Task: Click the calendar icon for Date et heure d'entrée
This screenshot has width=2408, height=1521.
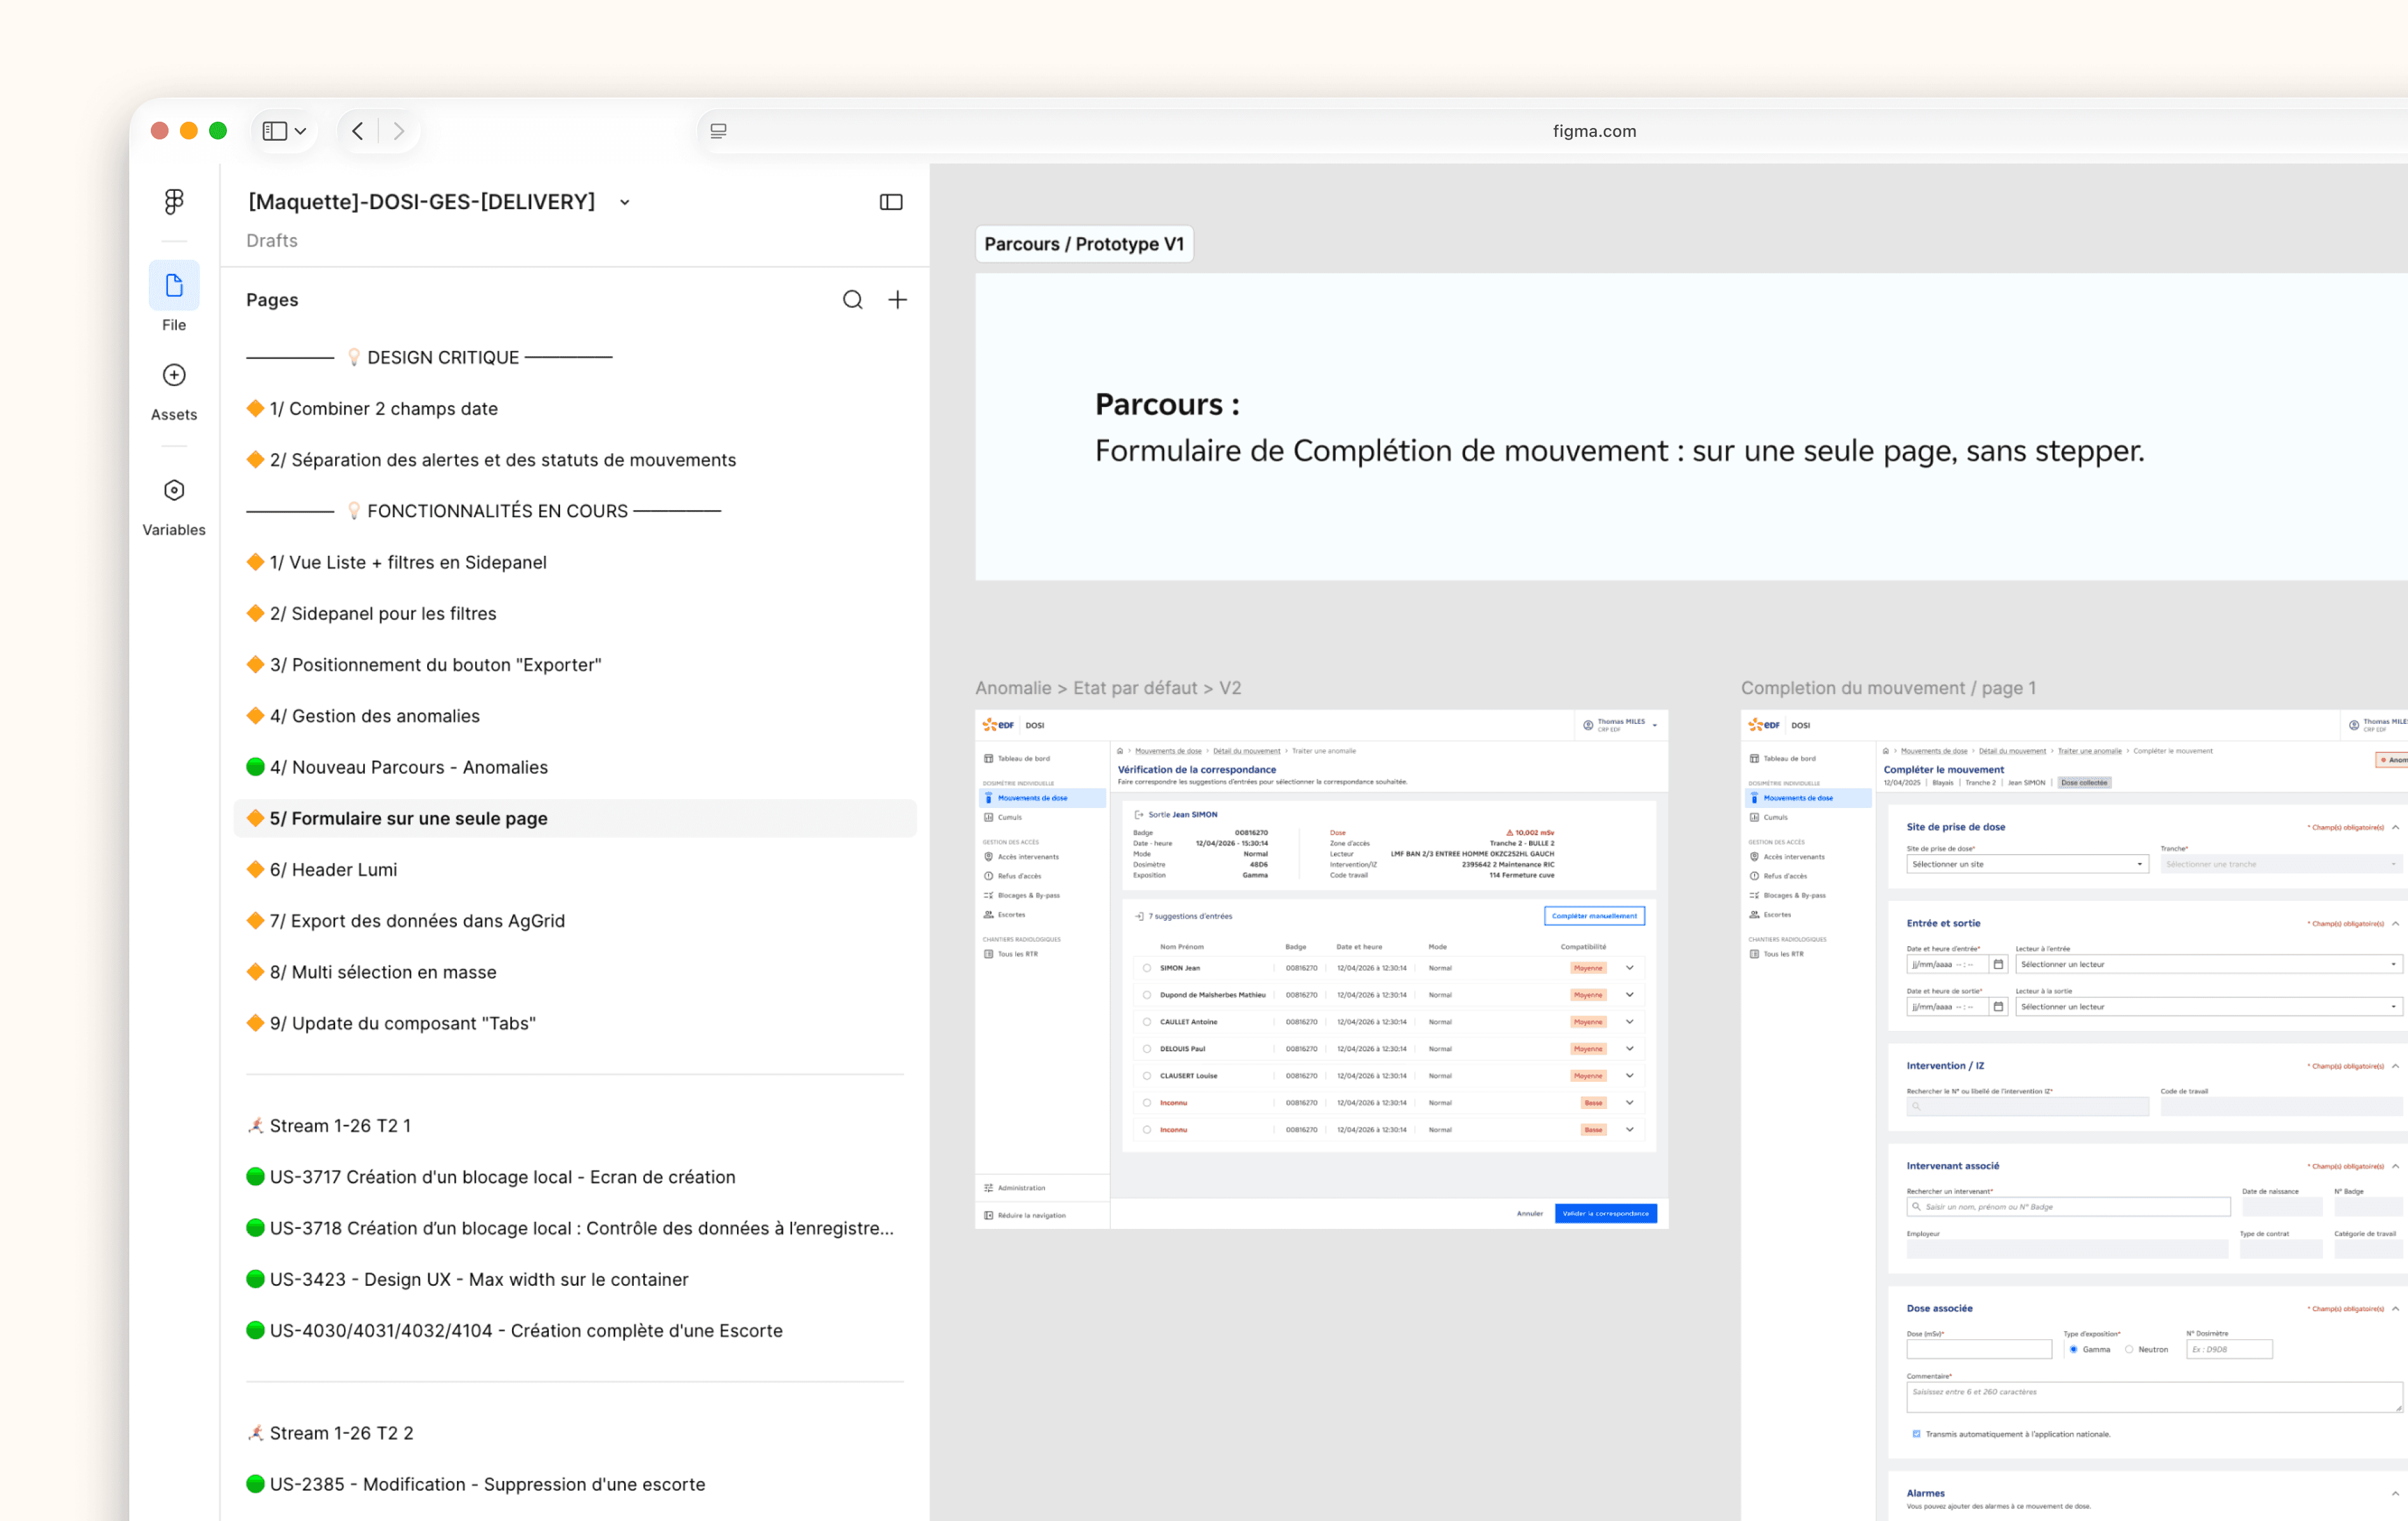Action: [x=1998, y=964]
